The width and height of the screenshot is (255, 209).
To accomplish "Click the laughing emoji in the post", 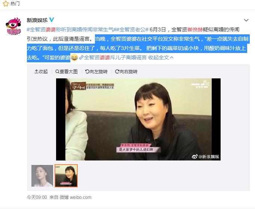I will (74, 57).
